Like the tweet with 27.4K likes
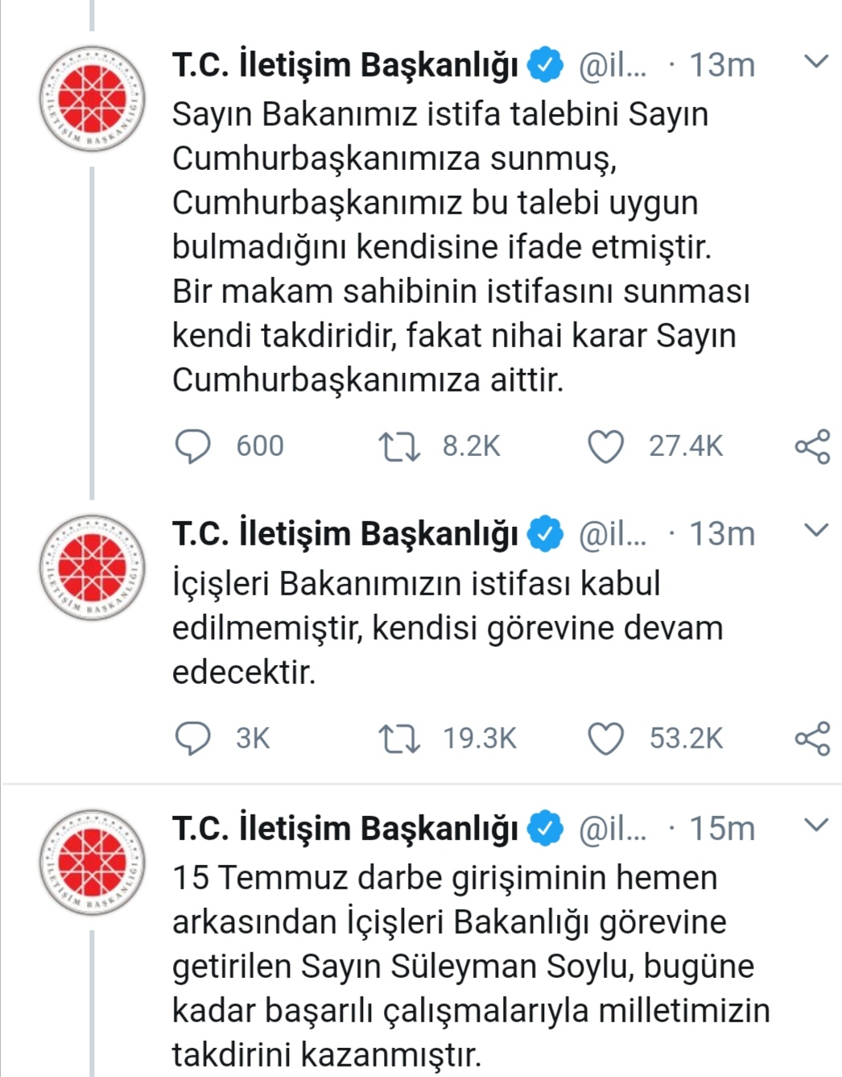 tap(605, 446)
